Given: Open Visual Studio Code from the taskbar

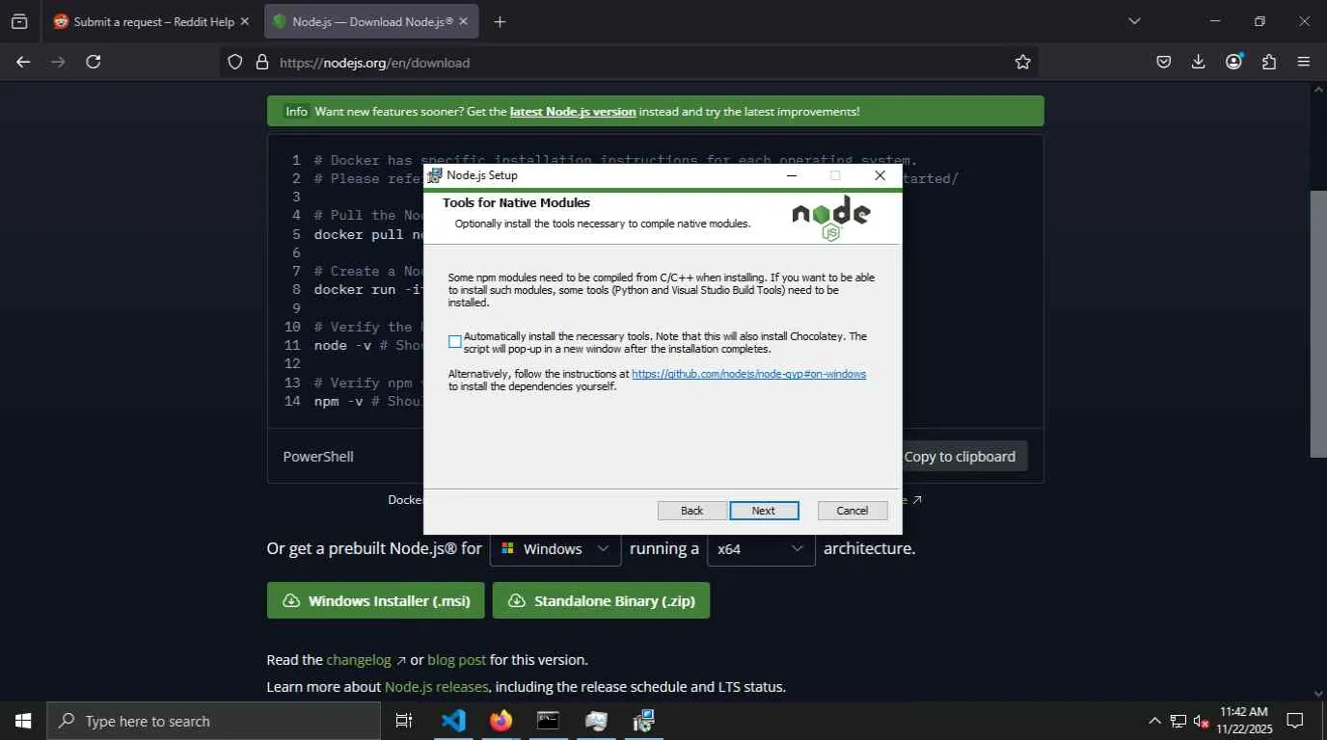Looking at the screenshot, I should pyautogui.click(x=453, y=721).
